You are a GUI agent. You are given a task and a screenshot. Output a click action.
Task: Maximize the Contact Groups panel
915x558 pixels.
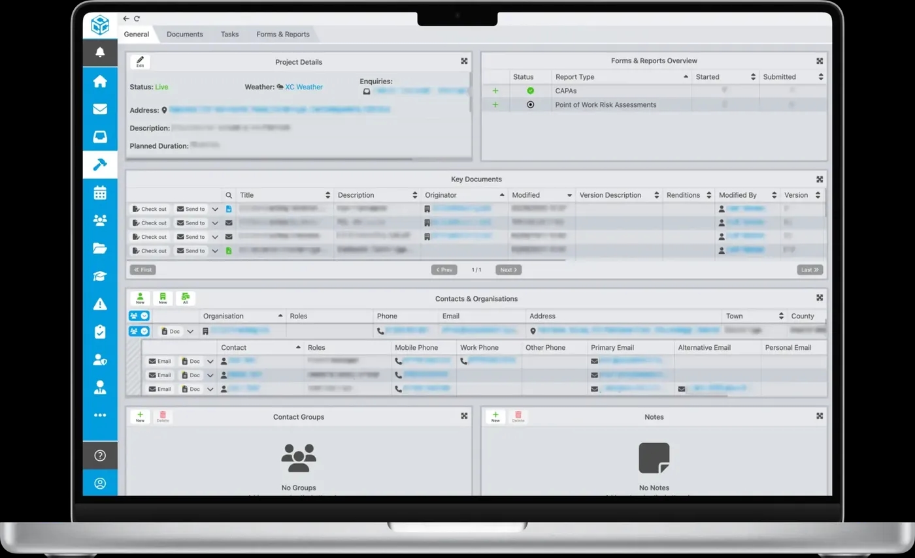click(x=464, y=416)
